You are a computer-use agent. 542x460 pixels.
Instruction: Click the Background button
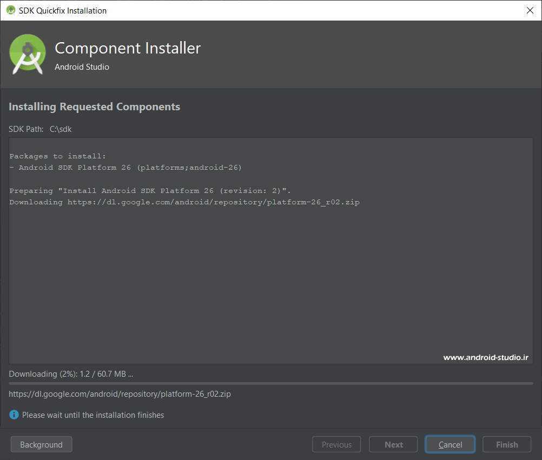click(41, 444)
